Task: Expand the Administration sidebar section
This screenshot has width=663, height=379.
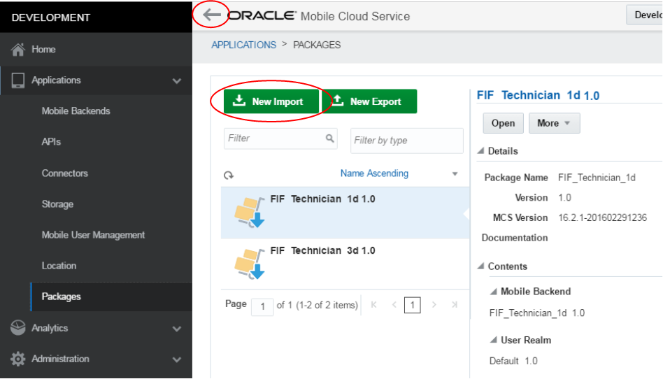Action: coord(177,359)
